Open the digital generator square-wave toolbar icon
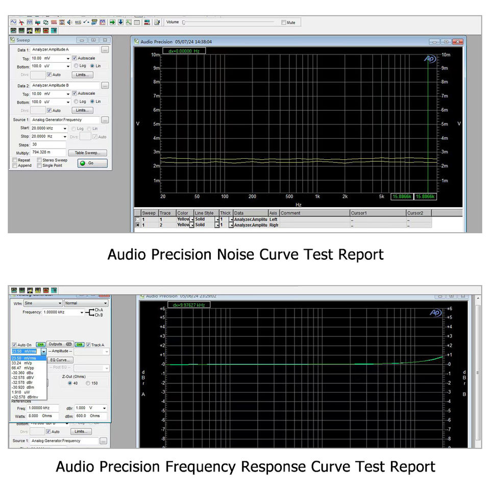Viewport: 490px width, 490px height. coord(30,22)
